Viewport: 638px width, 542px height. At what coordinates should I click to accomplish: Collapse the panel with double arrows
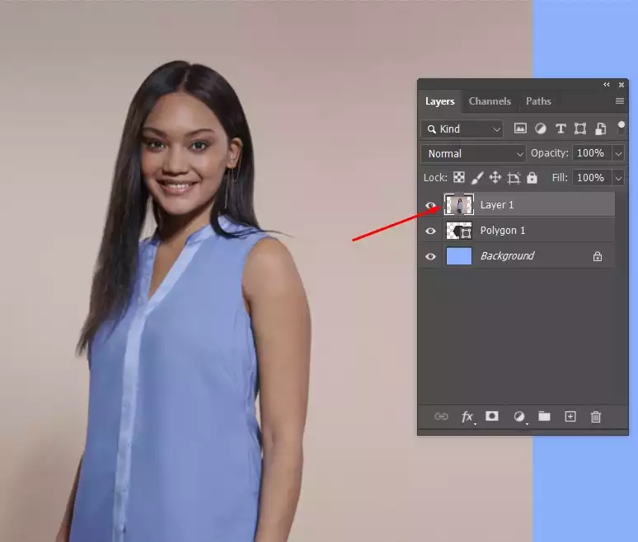pos(606,85)
